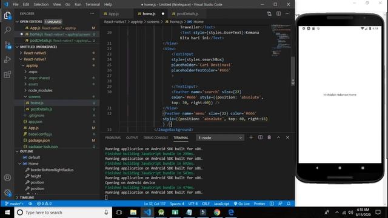This screenshot has height=218, width=388.
Task: Click feedback icon in status bar
Action: (x=280, y=203)
